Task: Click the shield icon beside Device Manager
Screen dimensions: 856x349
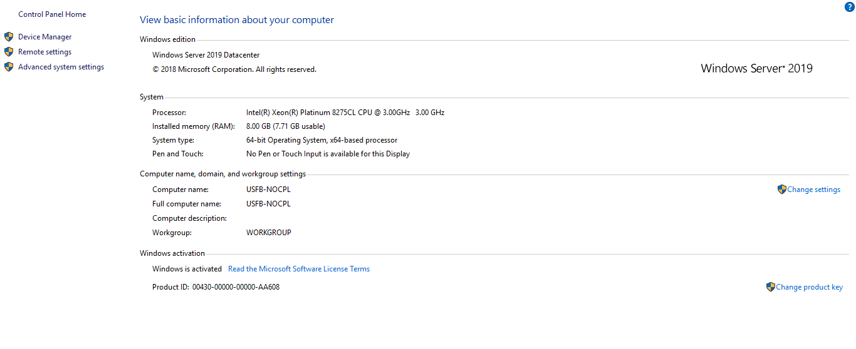Action: tap(9, 37)
